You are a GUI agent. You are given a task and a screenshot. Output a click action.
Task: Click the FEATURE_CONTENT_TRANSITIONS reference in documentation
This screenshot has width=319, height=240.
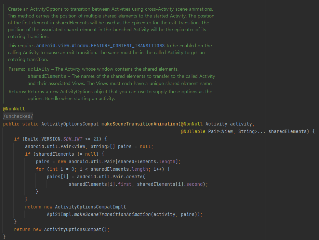coord(129,46)
